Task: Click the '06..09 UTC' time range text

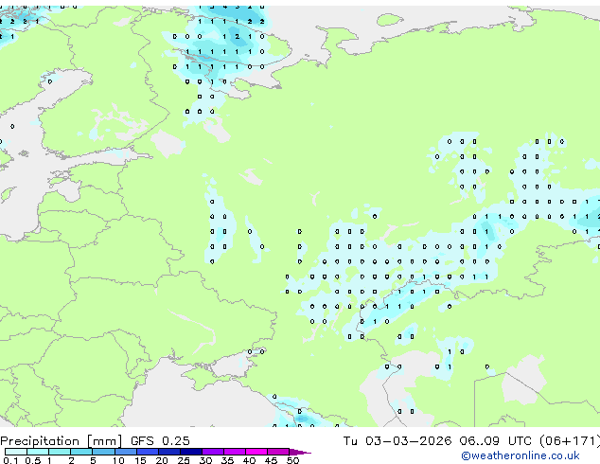Action: (496, 441)
